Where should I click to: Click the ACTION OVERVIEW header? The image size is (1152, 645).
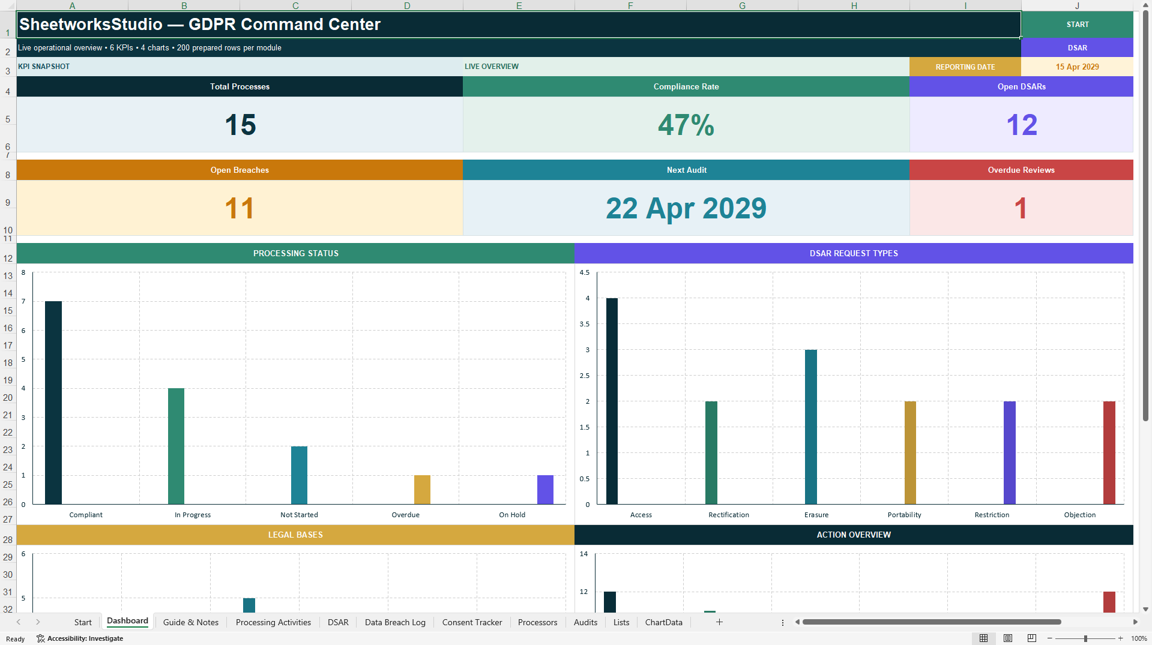point(854,535)
